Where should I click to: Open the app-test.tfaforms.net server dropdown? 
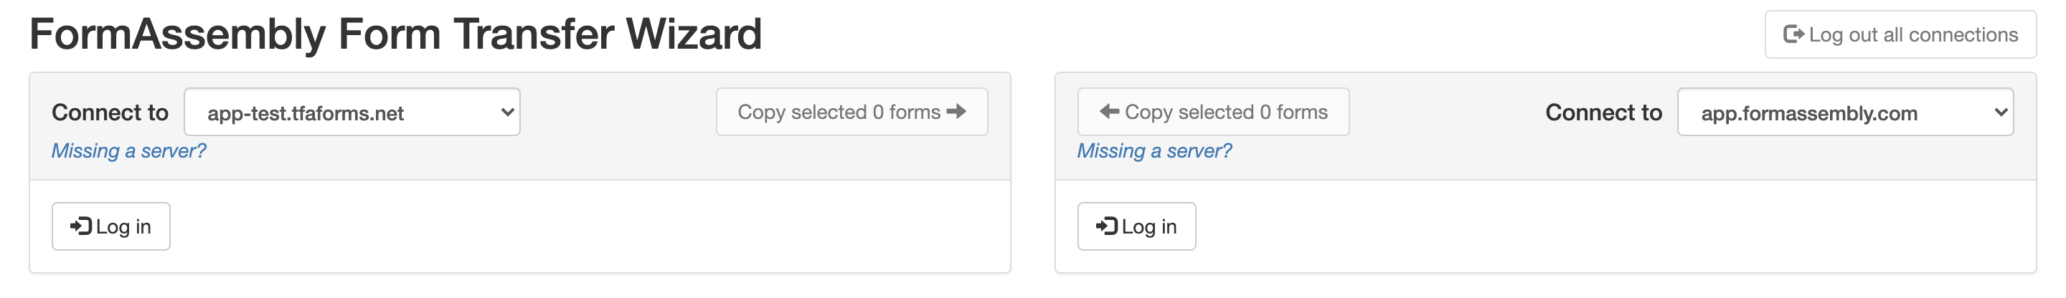click(x=352, y=112)
